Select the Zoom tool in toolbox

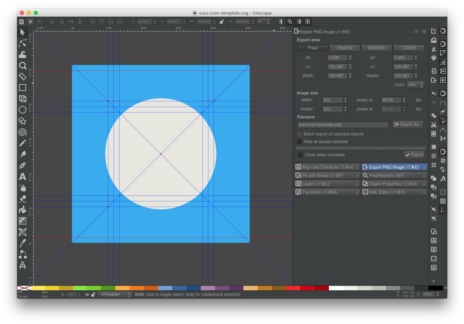pos(23,65)
